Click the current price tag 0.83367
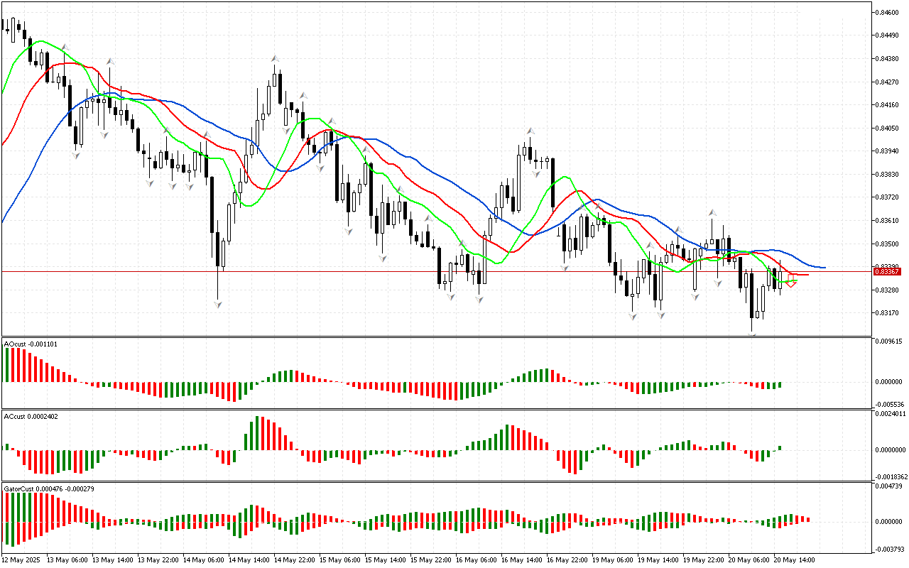Screen dimensions: 909x568 [886, 271]
